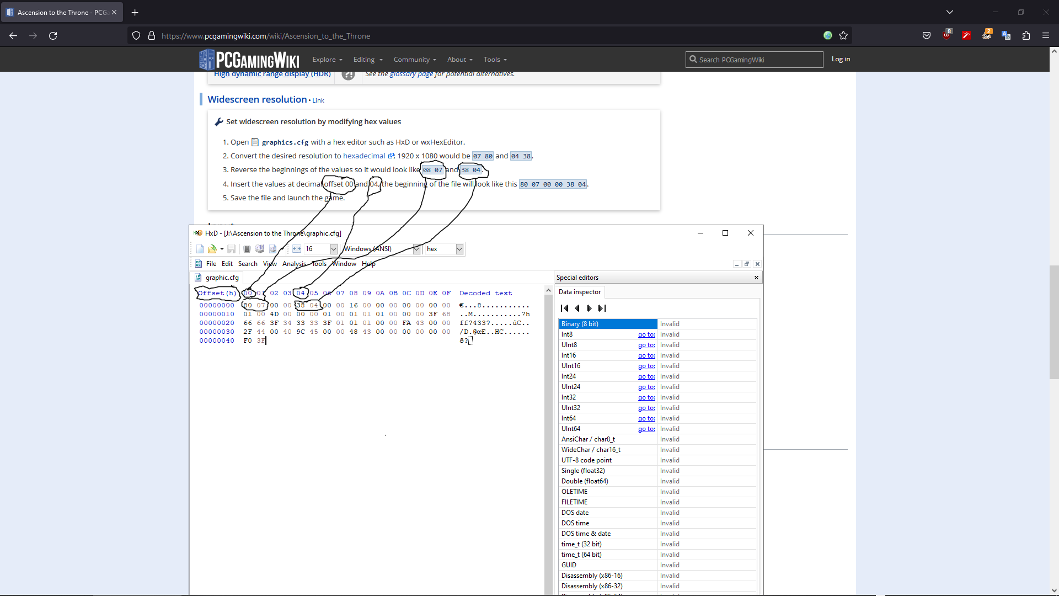The width and height of the screenshot is (1059, 596).
Task: Click the red magic wand extension icon
Action: point(966,36)
